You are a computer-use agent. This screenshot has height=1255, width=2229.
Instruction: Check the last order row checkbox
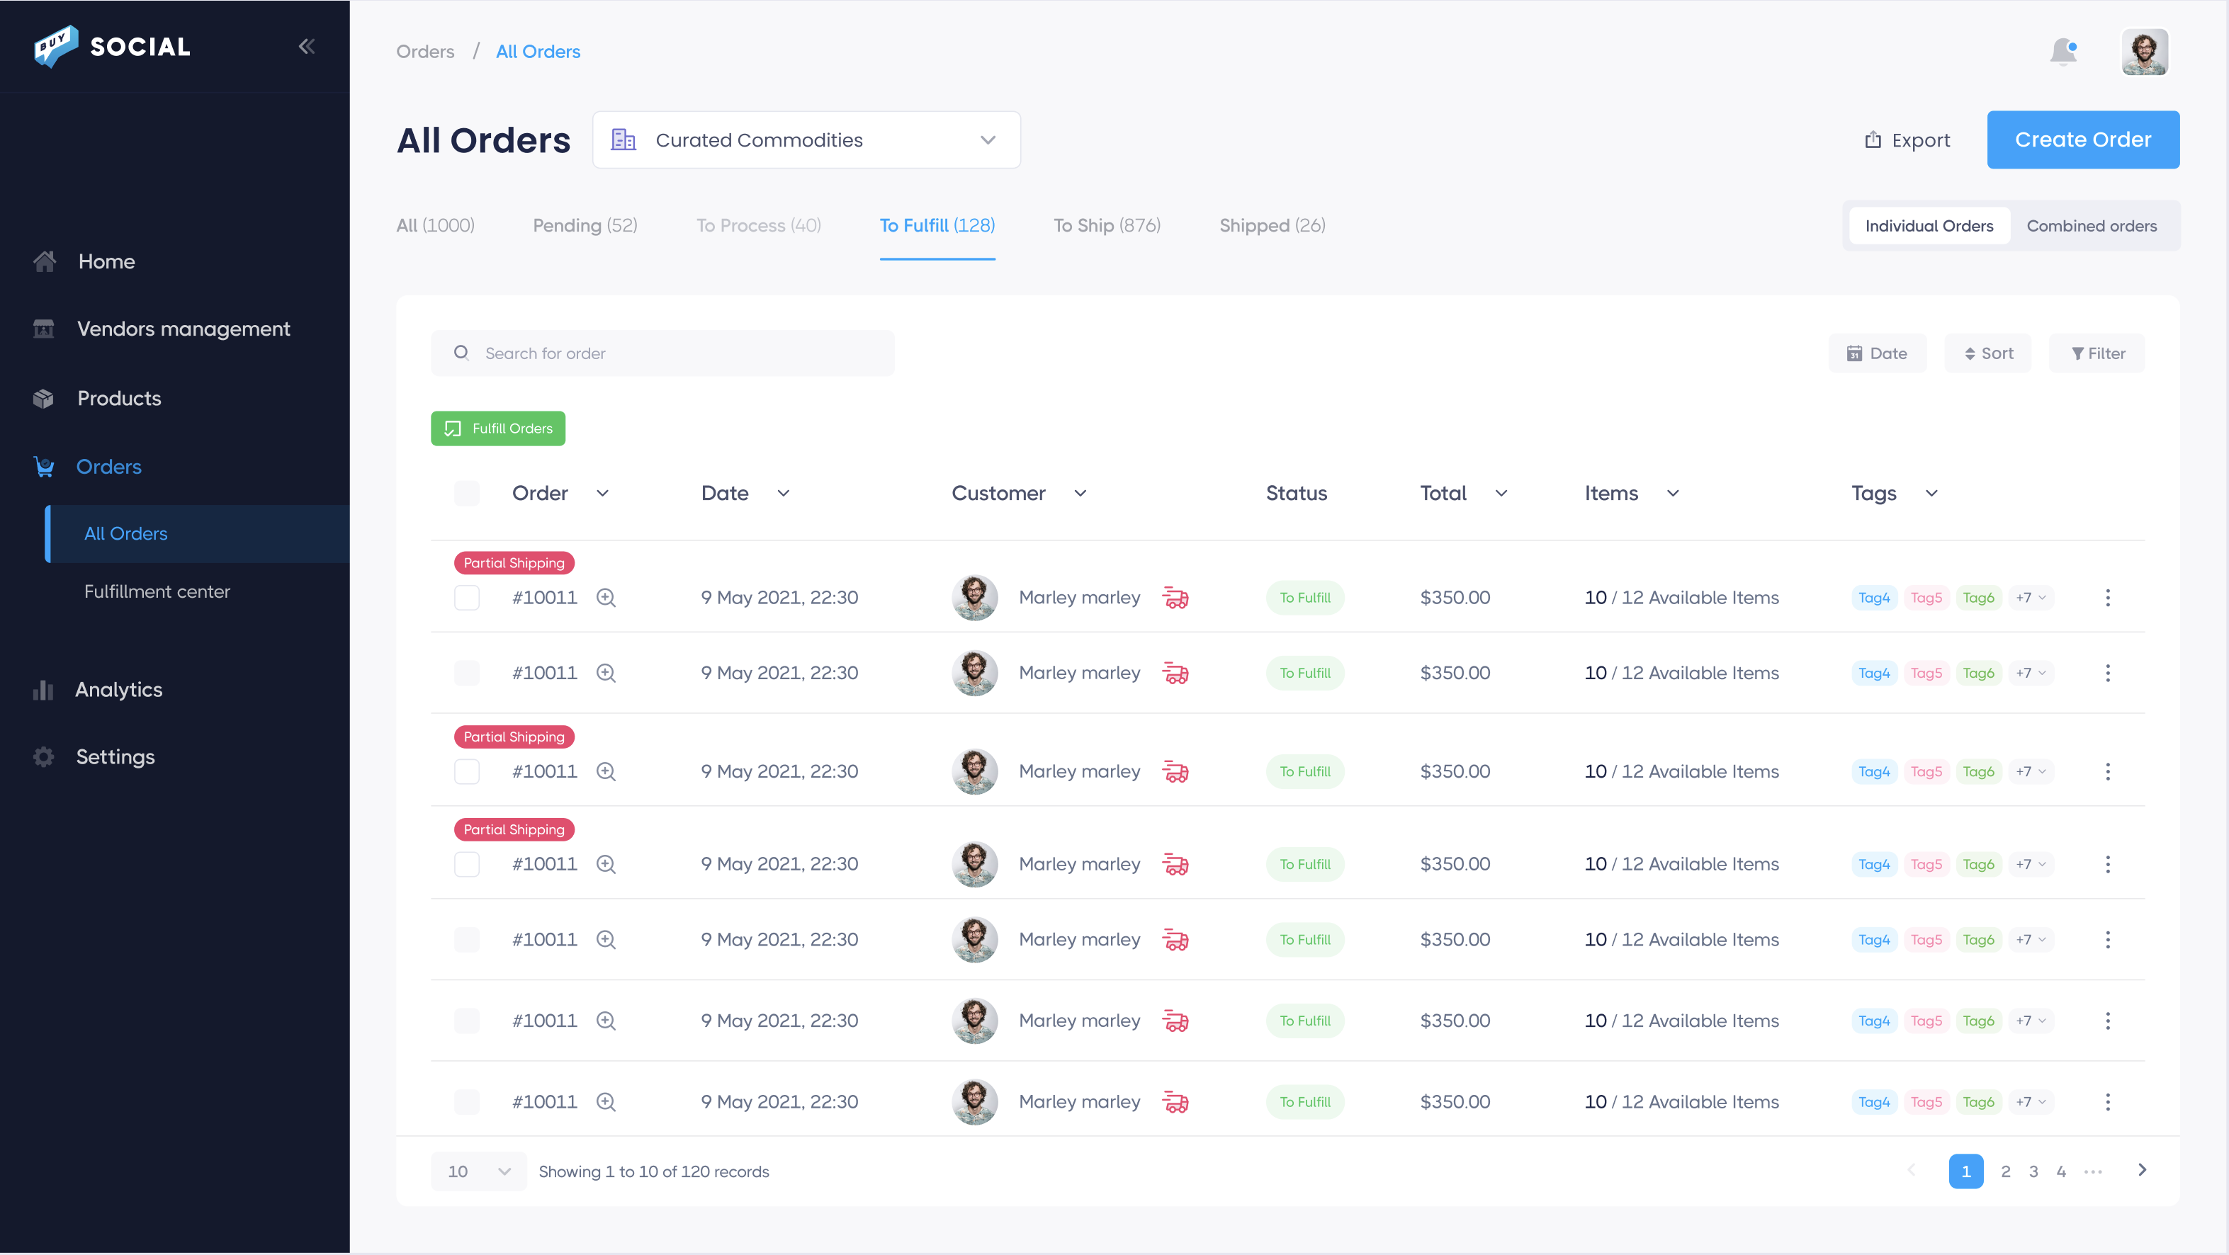(x=466, y=1101)
